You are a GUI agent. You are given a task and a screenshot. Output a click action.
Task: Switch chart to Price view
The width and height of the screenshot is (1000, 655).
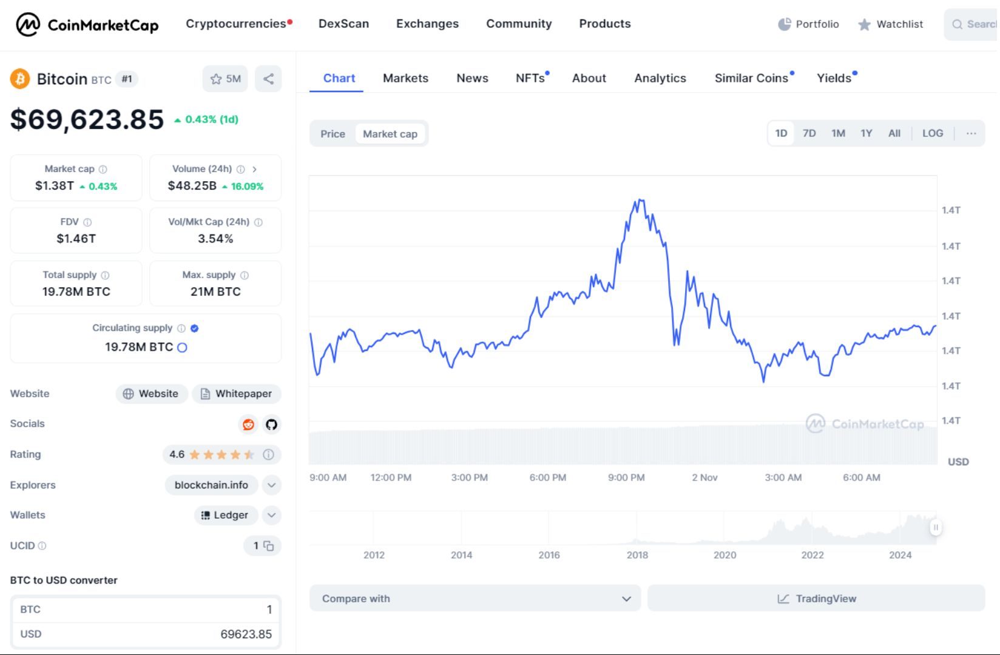click(333, 133)
